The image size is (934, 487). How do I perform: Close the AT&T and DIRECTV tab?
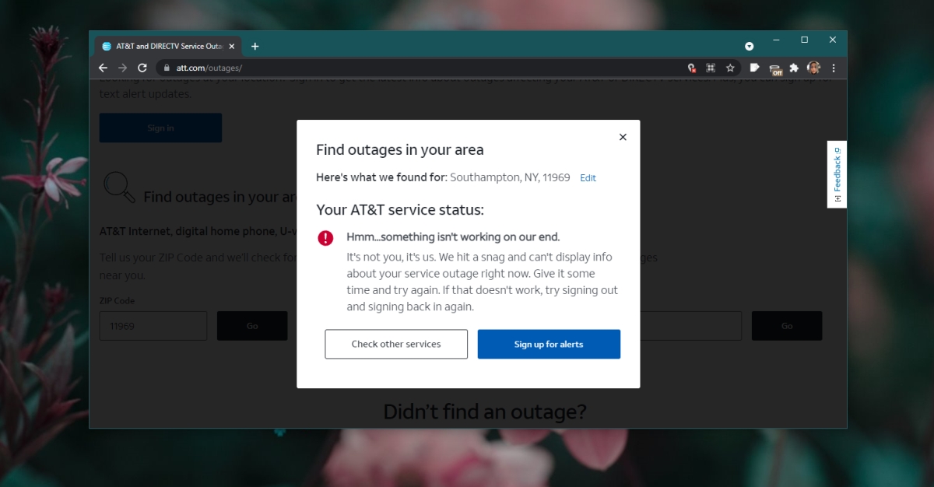tap(233, 46)
